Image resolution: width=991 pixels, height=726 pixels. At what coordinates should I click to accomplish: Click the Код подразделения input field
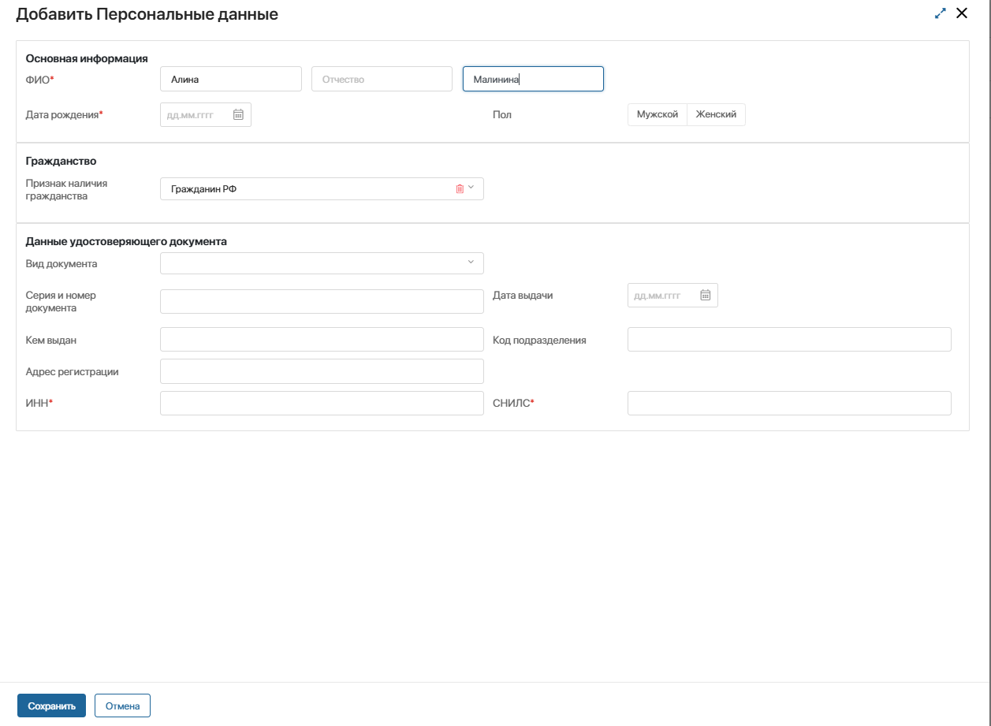coord(789,340)
